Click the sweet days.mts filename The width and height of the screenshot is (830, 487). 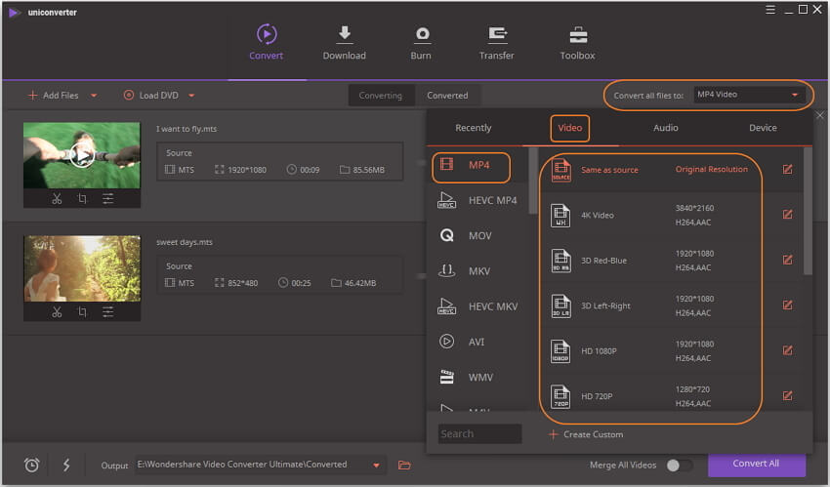point(185,242)
